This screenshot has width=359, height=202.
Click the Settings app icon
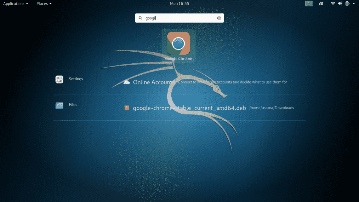click(x=59, y=79)
